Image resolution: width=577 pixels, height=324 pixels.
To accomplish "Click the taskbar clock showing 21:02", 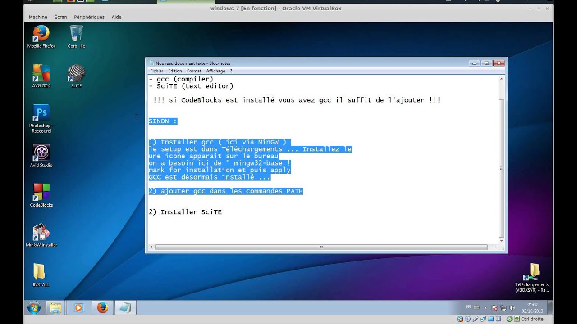I will 532,308.
